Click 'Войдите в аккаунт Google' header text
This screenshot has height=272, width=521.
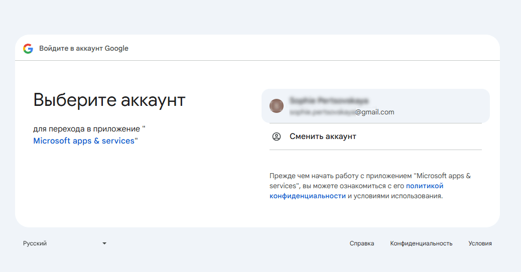[x=84, y=49]
